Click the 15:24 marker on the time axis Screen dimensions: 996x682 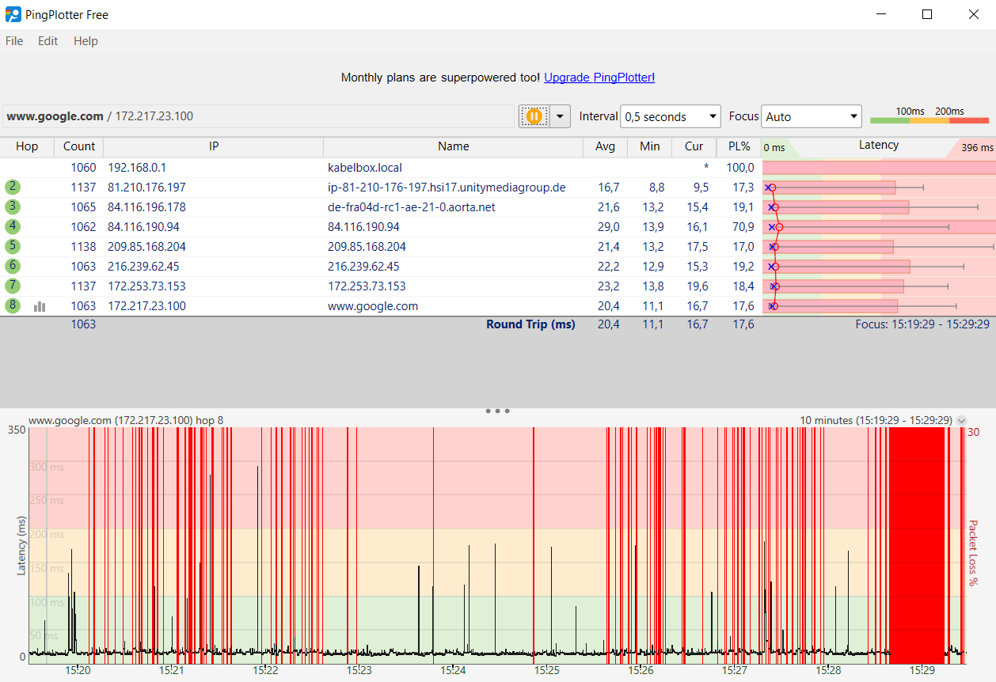click(x=453, y=670)
